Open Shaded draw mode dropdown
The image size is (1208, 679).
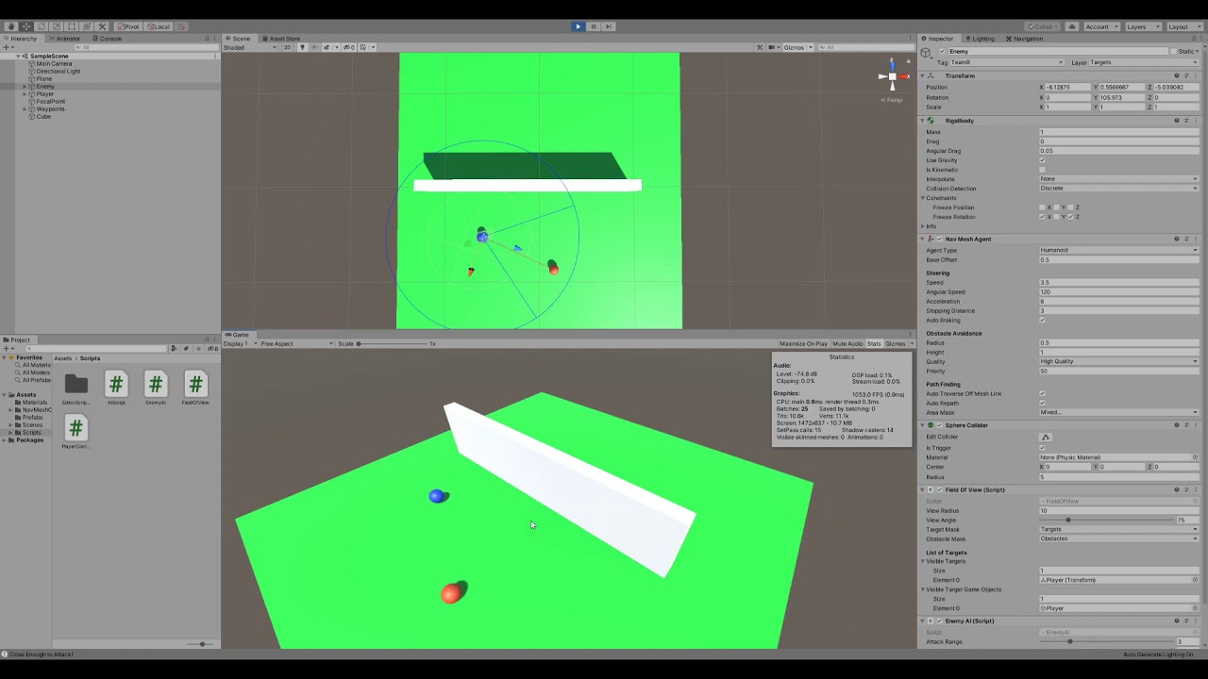tap(250, 47)
